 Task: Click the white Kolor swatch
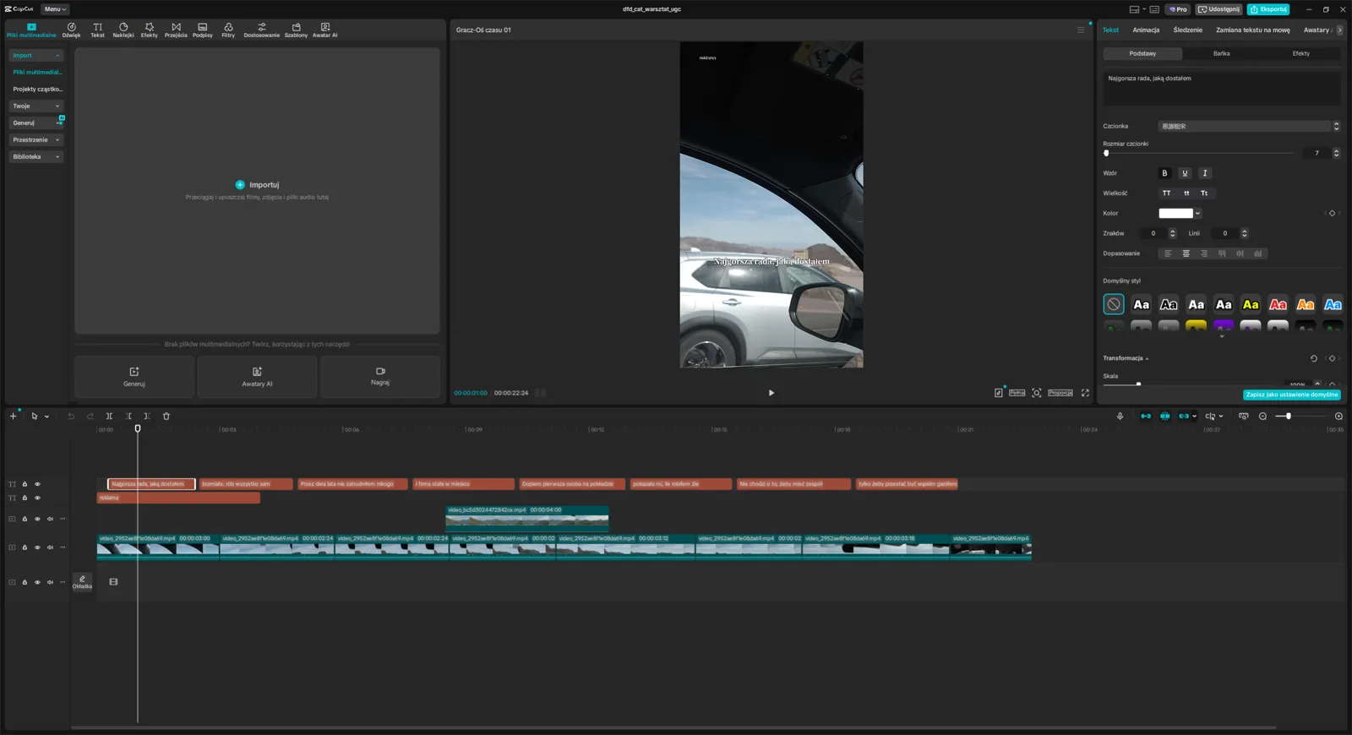coord(1175,214)
